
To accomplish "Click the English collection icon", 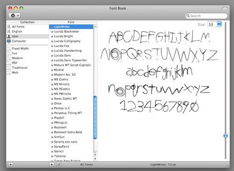I will (9, 31).
